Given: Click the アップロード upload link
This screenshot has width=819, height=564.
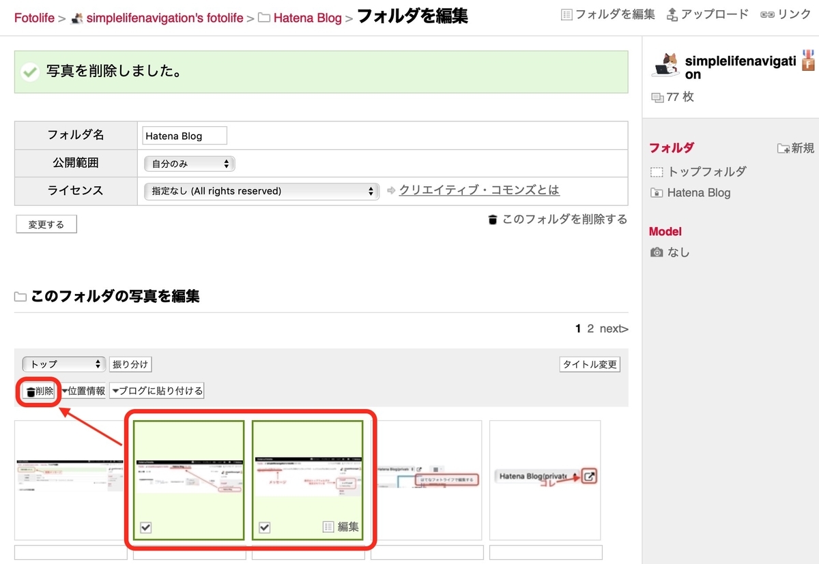Looking at the screenshot, I should click(715, 14).
